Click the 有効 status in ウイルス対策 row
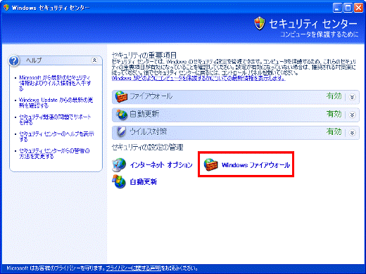 [334, 132]
